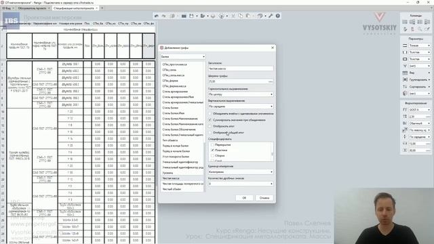
Task: Select "Угол поворота балки" in the list
Action: point(182,157)
